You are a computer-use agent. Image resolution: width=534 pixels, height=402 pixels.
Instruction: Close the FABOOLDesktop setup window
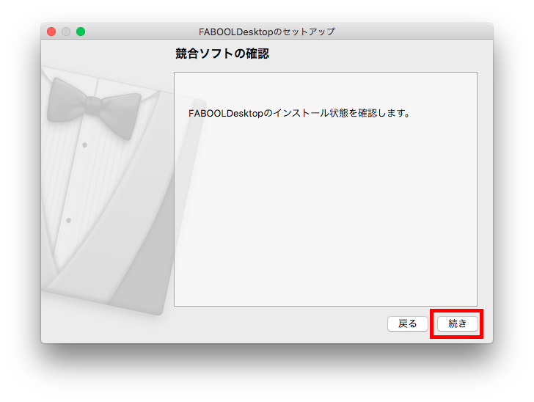(x=51, y=32)
